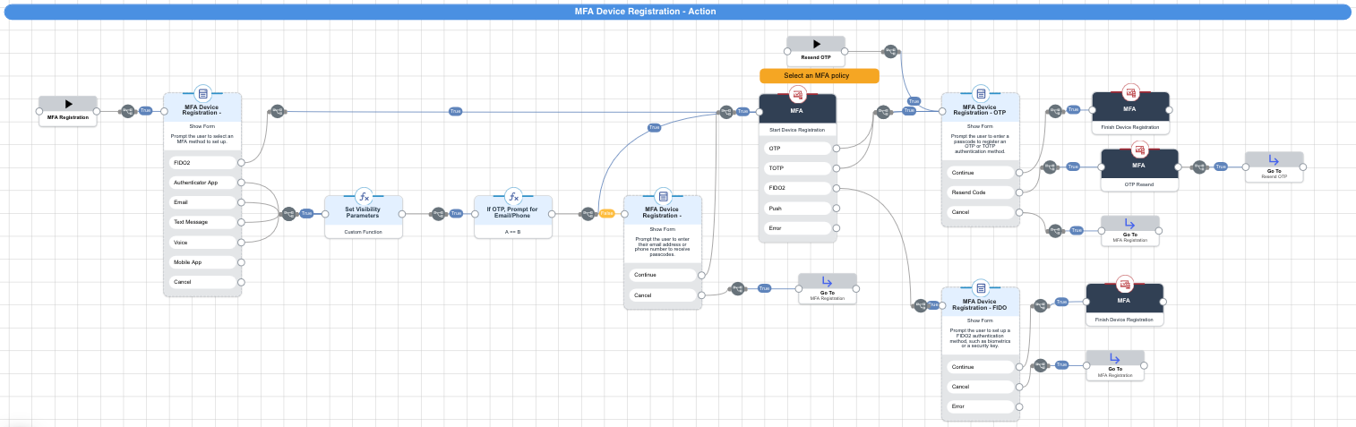Select the Cancel option in FIDO registration form
The height and width of the screenshot is (427, 1356).
click(981, 387)
